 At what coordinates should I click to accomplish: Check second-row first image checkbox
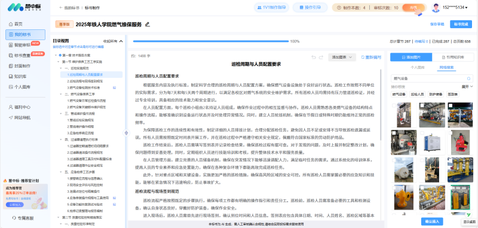coord(394,133)
